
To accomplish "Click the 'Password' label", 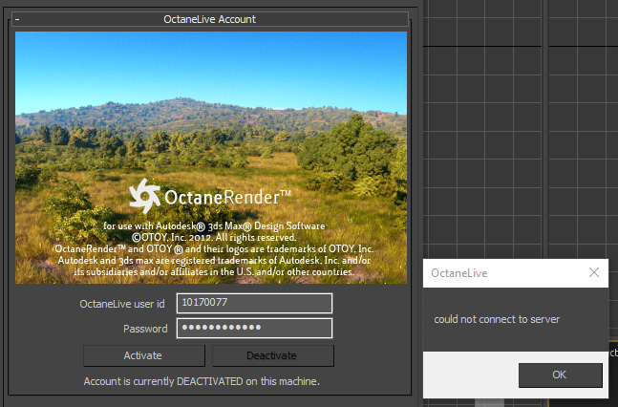I will coord(145,329).
